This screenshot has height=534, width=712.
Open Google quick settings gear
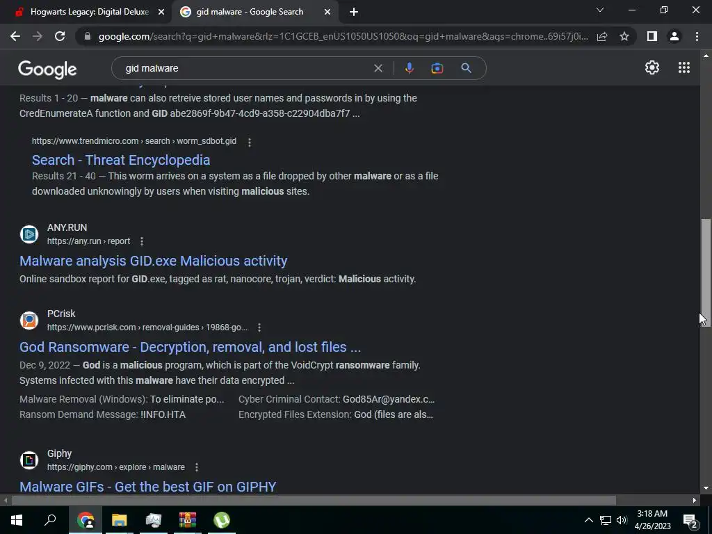point(652,67)
